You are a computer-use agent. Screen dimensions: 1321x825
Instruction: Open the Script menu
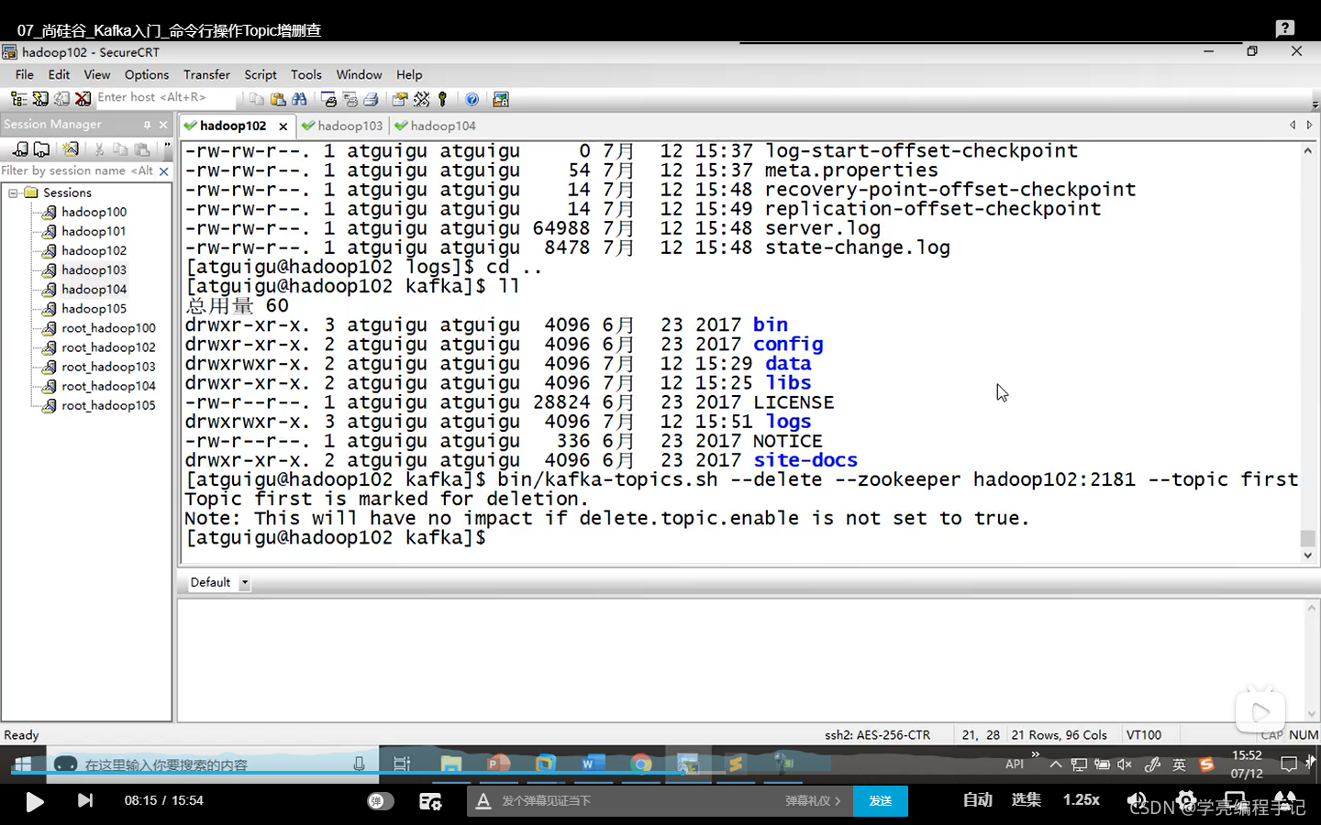click(x=261, y=75)
